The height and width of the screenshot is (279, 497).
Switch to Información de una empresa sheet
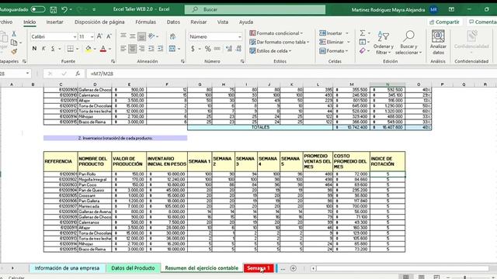pos(67,268)
